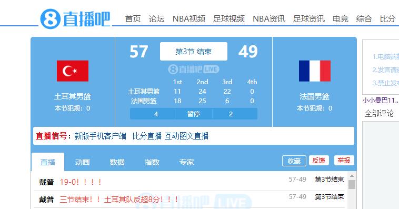This screenshot has height=209, width=399.
Task: Click the France flag icon
Action: 315,71
